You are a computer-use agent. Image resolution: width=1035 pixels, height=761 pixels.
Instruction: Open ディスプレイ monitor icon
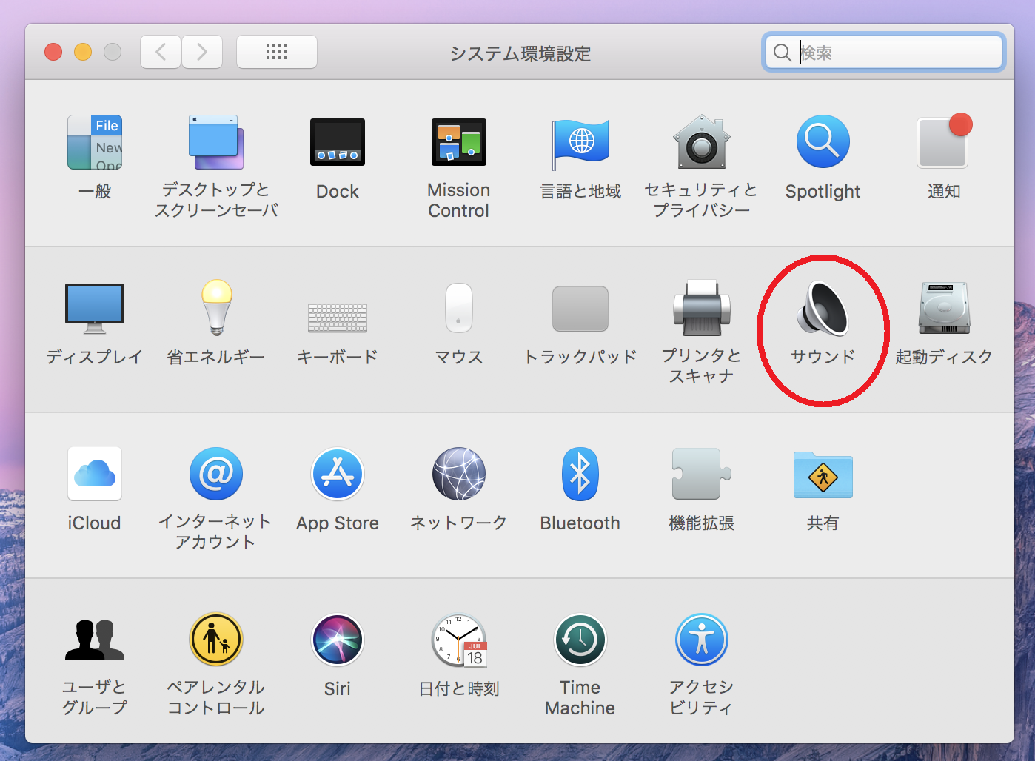point(95,308)
